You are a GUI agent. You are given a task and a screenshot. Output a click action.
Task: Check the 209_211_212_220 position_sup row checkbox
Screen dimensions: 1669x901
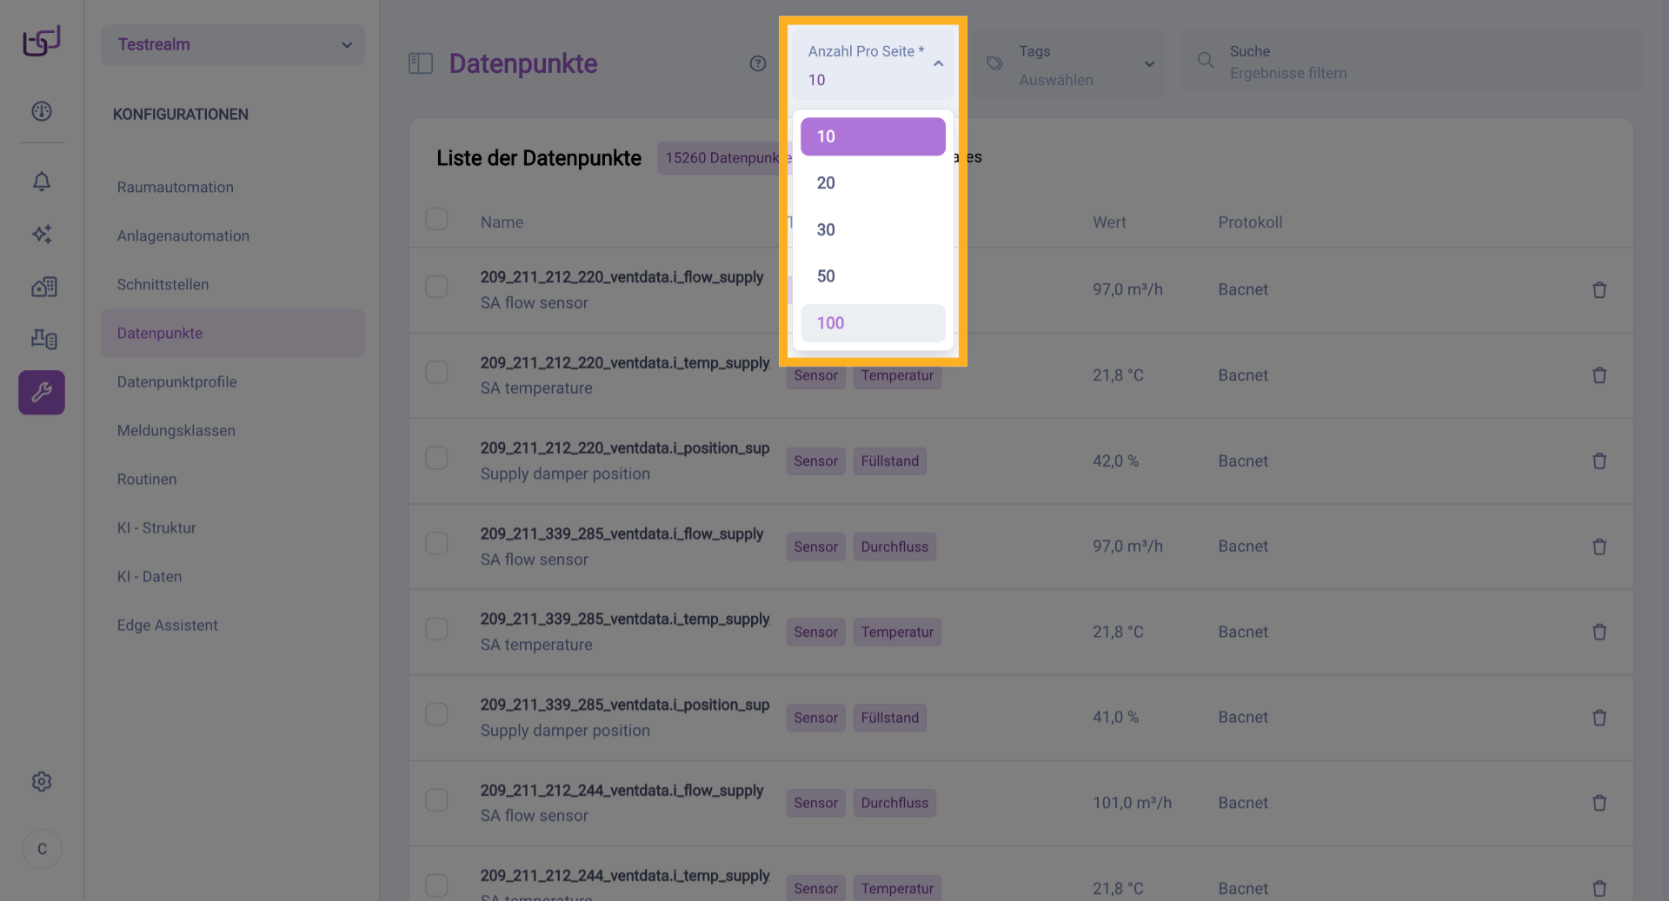[x=436, y=458]
